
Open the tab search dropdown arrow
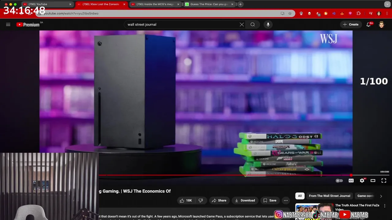387,4
